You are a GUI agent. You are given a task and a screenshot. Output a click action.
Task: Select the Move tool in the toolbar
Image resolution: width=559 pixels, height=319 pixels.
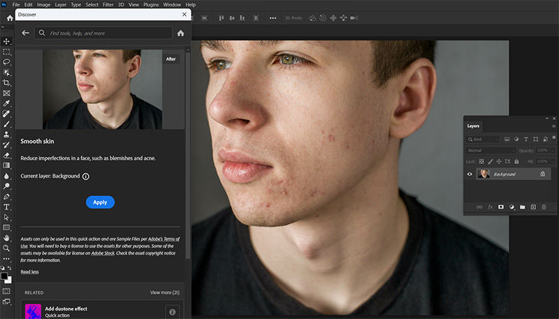click(7, 41)
